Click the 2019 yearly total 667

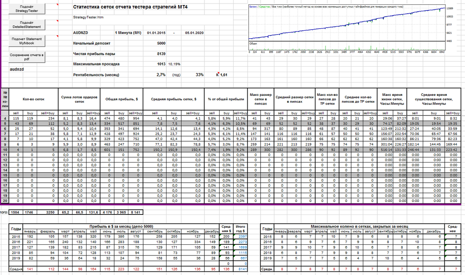tap(241, 258)
